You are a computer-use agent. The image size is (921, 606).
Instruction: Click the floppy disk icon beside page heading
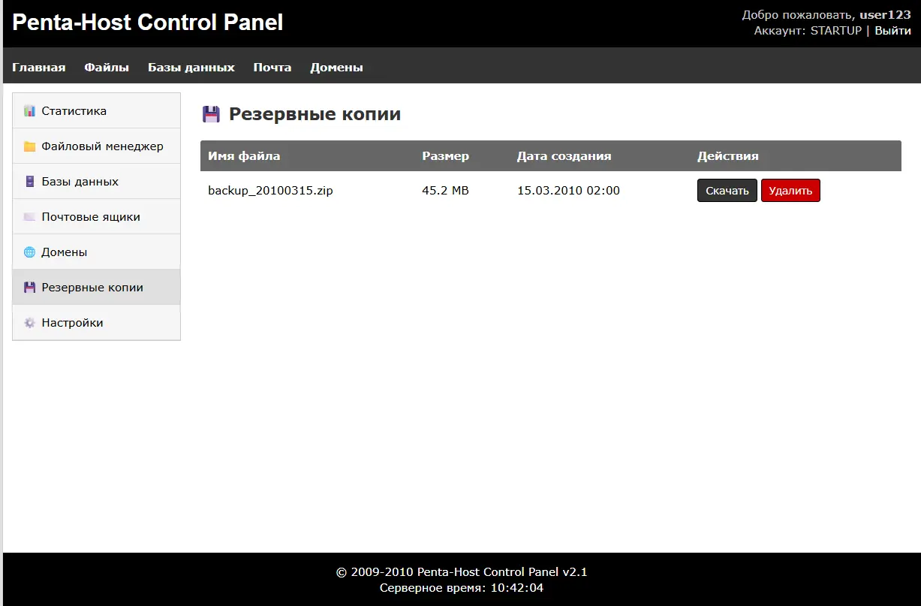point(211,114)
